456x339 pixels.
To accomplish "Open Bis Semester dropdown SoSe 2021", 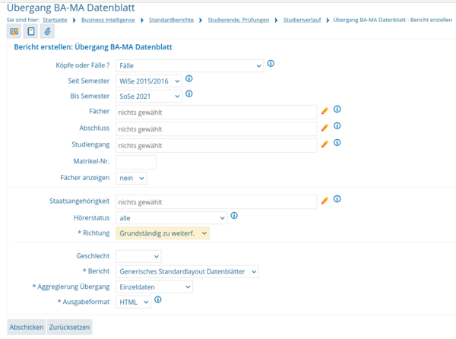I will click(149, 97).
